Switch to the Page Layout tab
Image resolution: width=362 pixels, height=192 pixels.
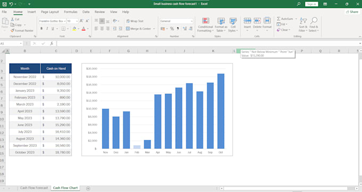pyautogui.click(x=50, y=12)
